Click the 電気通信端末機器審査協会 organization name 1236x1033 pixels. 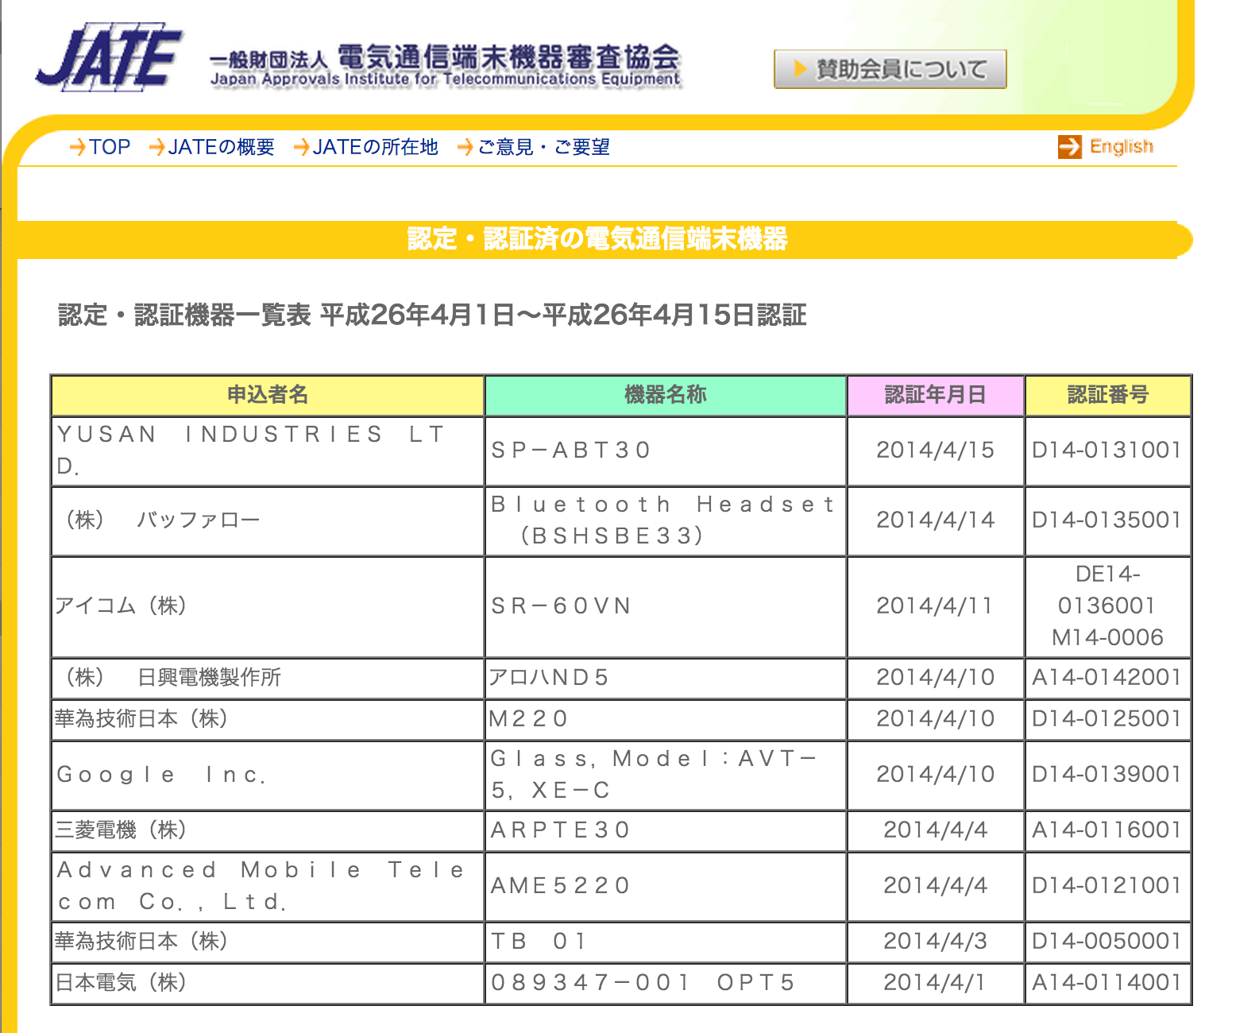[x=509, y=57]
